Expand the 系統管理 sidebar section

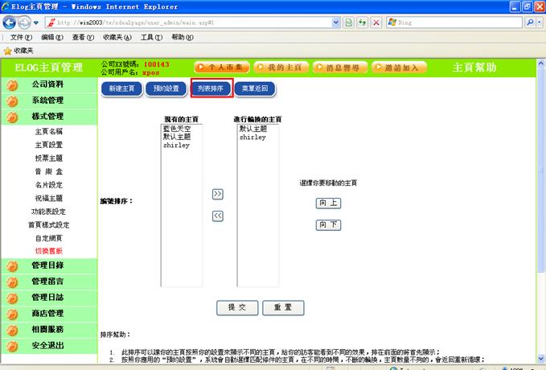(48, 101)
